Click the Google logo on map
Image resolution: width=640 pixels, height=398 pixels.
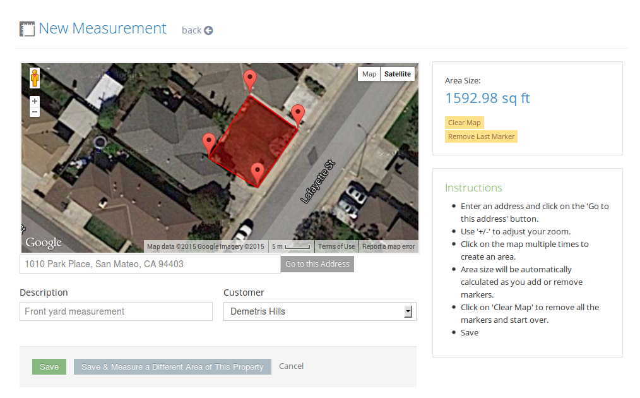tap(44, 243)
